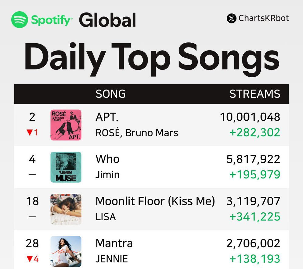This screenshot has height=269, width=303.
Task: Open the Mantra album cover image
Action: coord(66,251)
